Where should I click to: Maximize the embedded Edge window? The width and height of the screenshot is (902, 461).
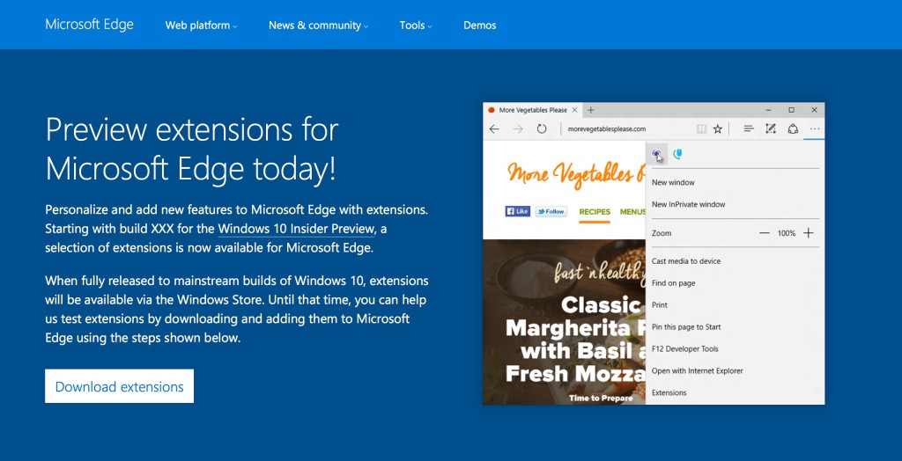(792, 110)
